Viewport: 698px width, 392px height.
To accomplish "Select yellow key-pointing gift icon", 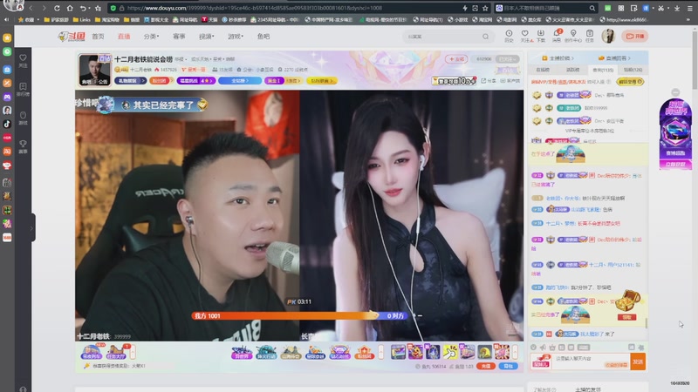I will pos(449,352).
